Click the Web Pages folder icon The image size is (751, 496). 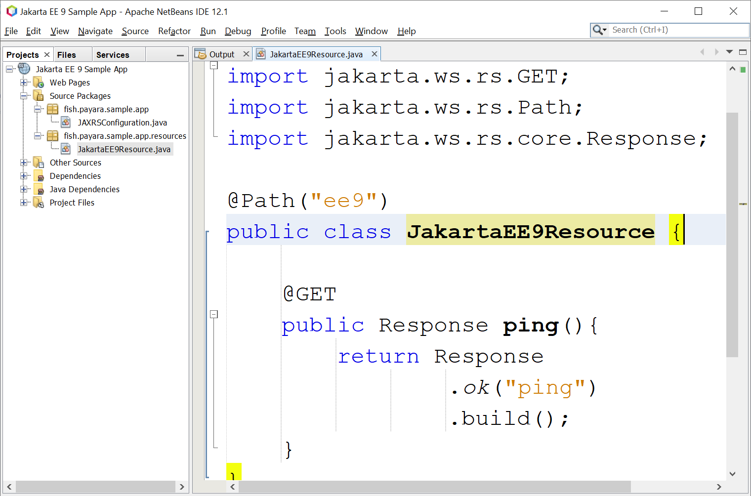pyautogui.click(x=39, y=83)
